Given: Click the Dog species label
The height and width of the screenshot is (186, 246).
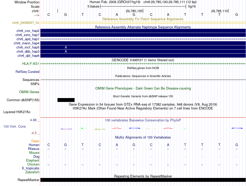Looking at the screenshot, I should (36, 157).
